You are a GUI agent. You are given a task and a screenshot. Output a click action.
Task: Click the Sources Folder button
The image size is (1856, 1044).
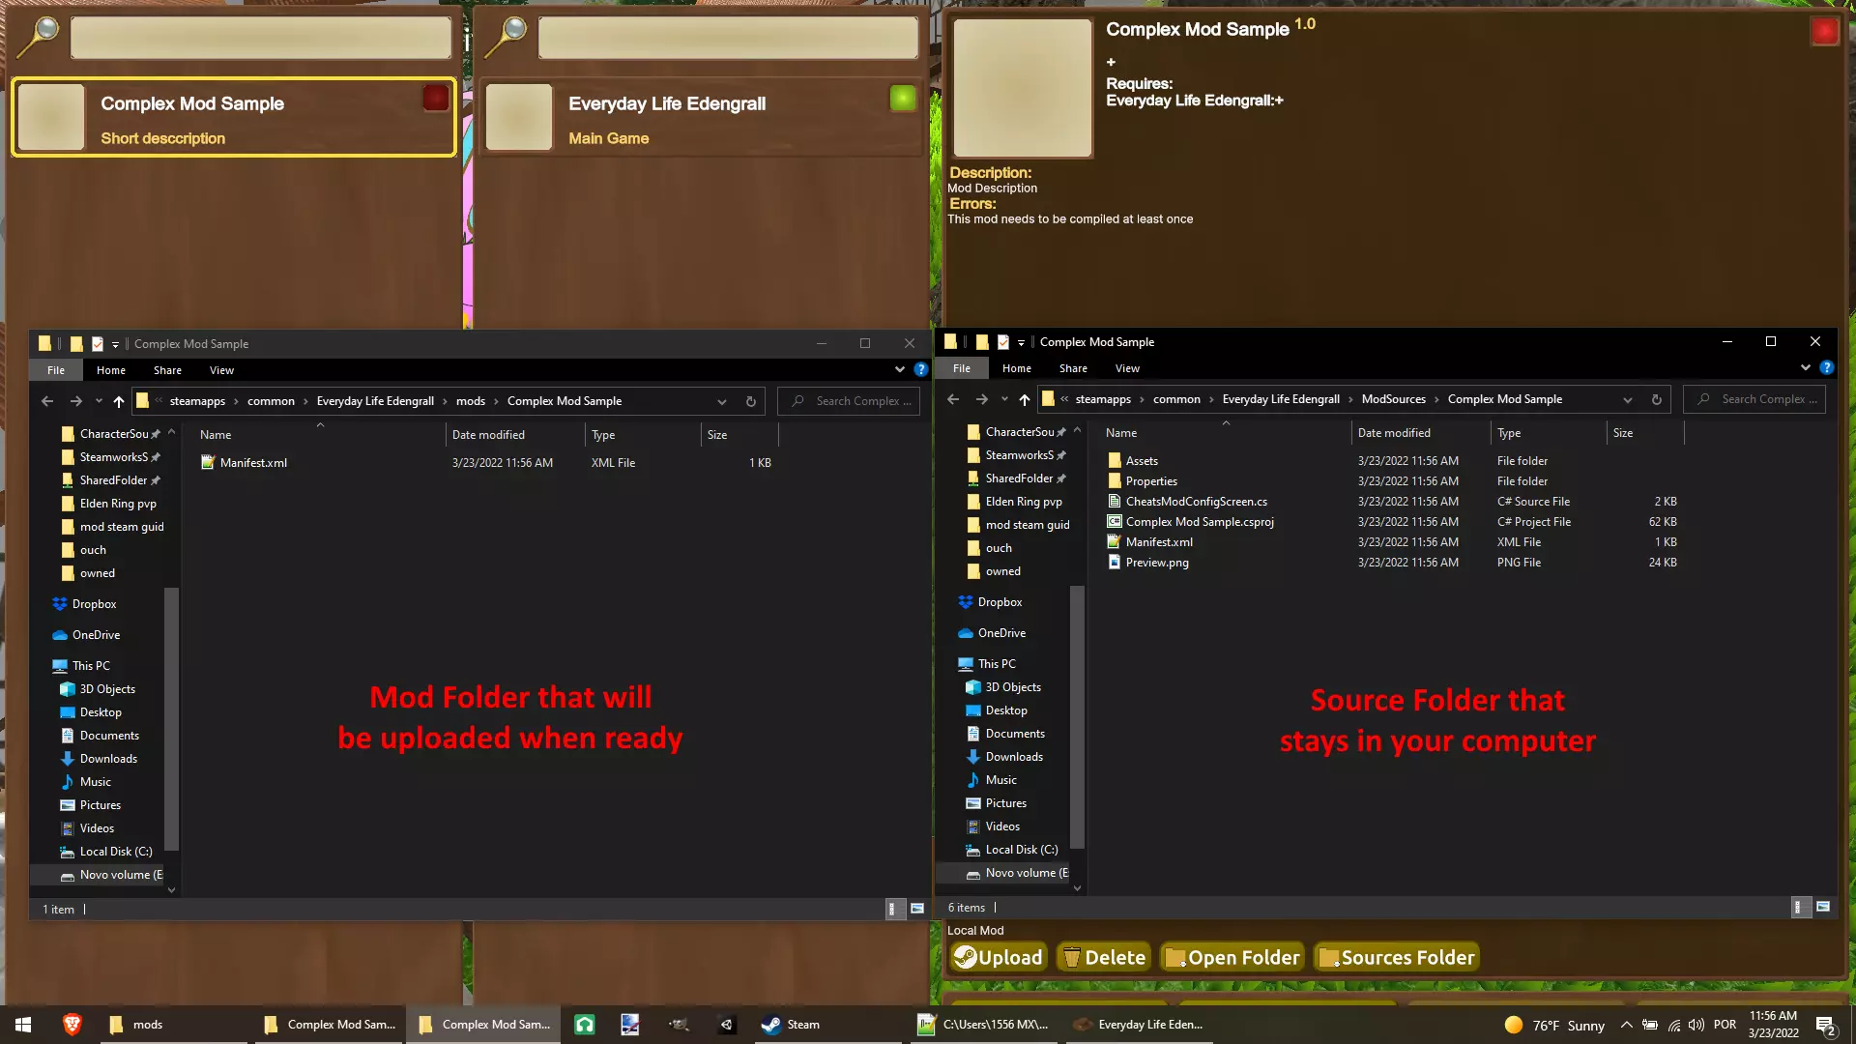[x=1396, y=957]
